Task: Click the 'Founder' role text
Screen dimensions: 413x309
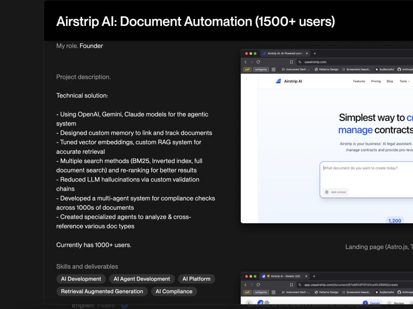Action: click(91, 46)
